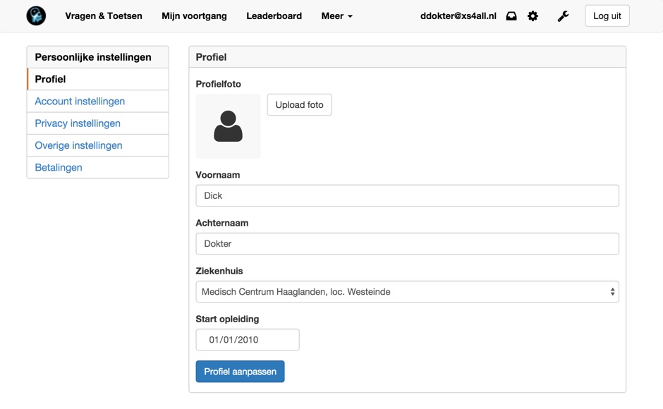Open Privacy instellingen in sidebar
The image size is (663, 409).
point(78,123)
